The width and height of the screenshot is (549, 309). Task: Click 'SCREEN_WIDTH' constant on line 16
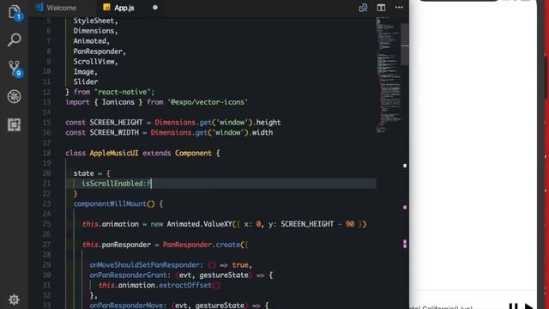coord(114,132)
